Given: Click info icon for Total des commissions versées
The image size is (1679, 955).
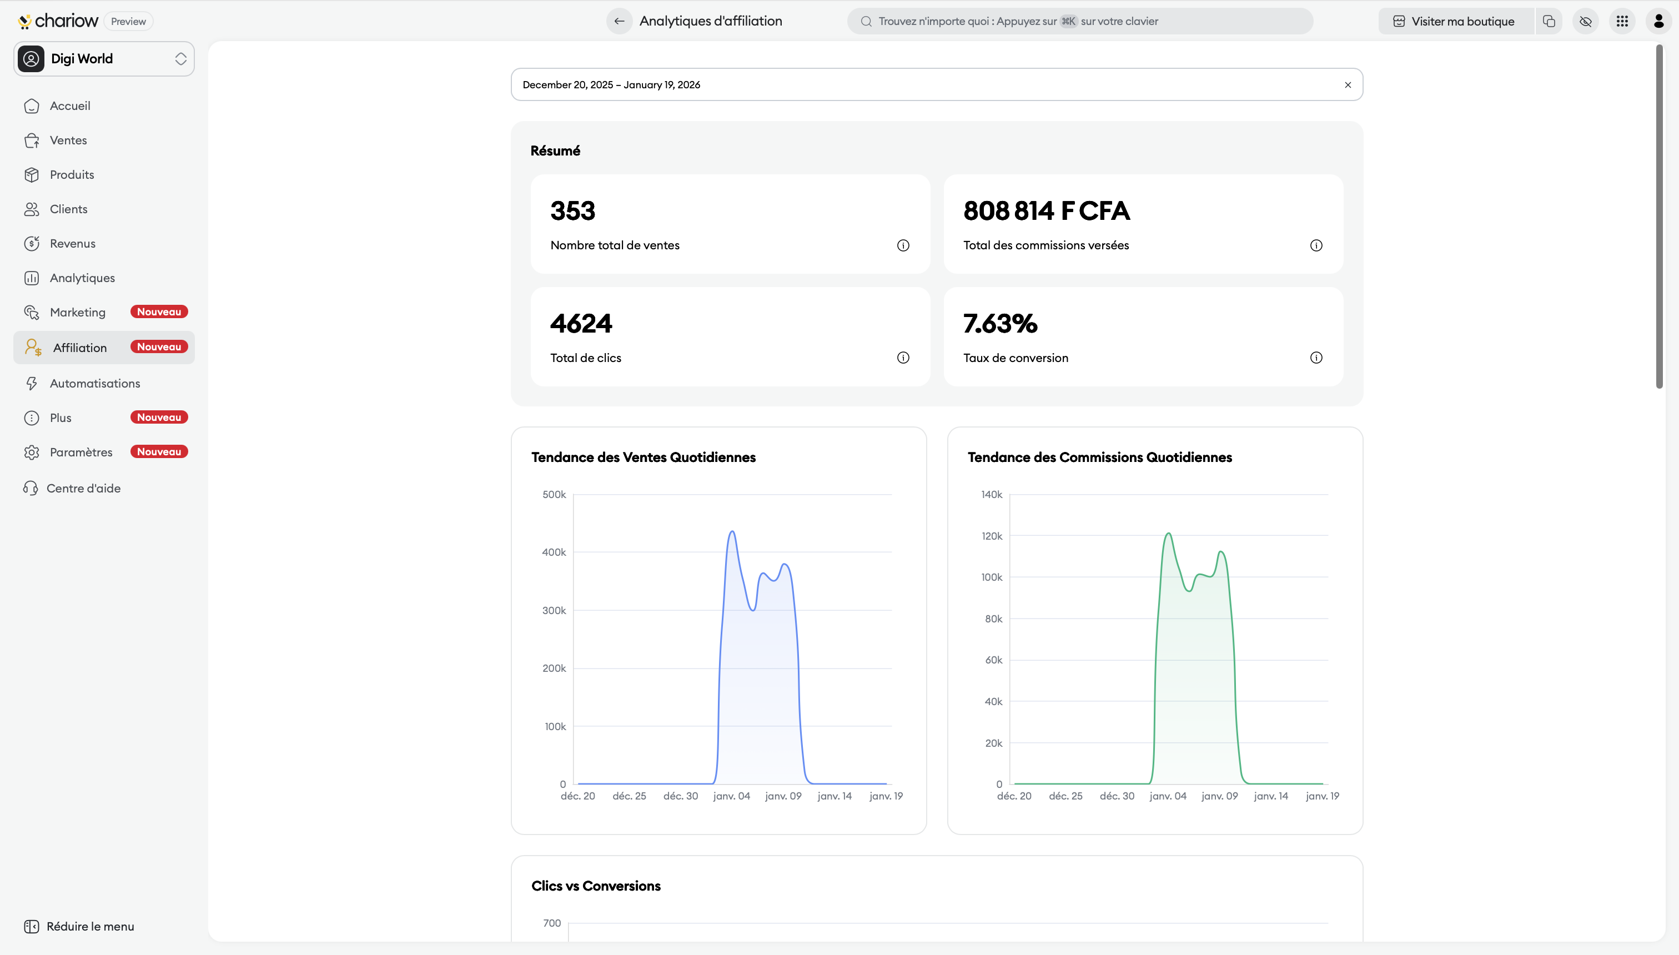Looking at the screenshot, I should coord(1316,245).
